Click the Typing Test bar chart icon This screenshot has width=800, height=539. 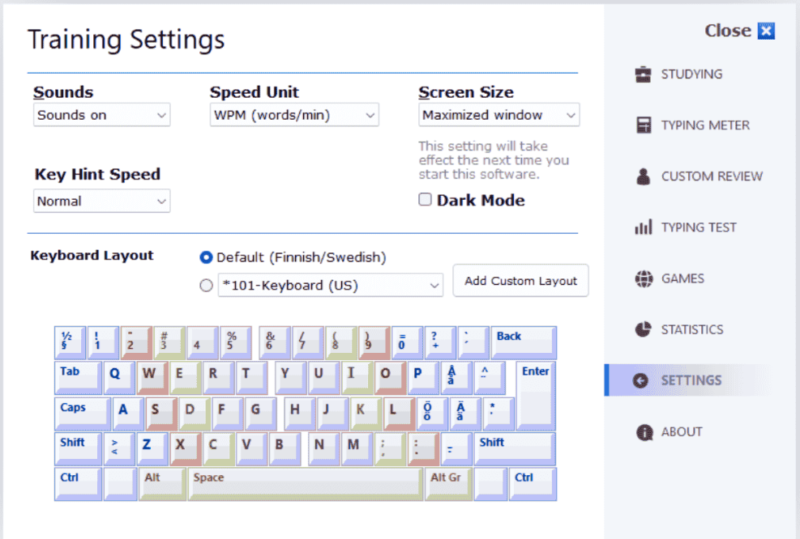[643, 227]
